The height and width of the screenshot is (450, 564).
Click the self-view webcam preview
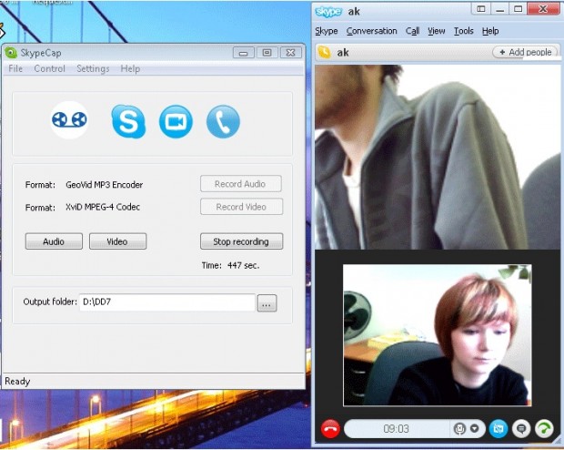coord(437,335)
